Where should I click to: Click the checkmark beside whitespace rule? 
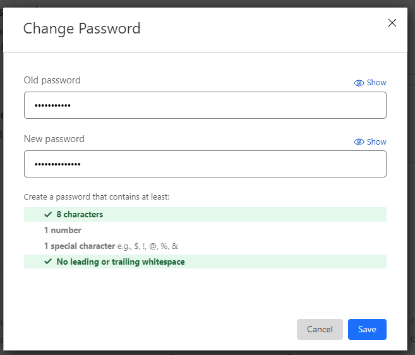(x=48, y=262)
